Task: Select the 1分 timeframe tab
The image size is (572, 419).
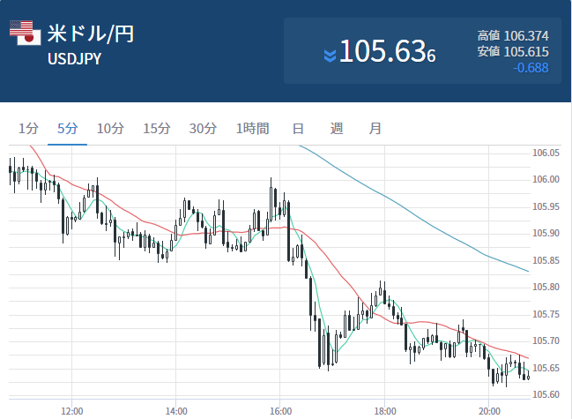Action: 28,129
